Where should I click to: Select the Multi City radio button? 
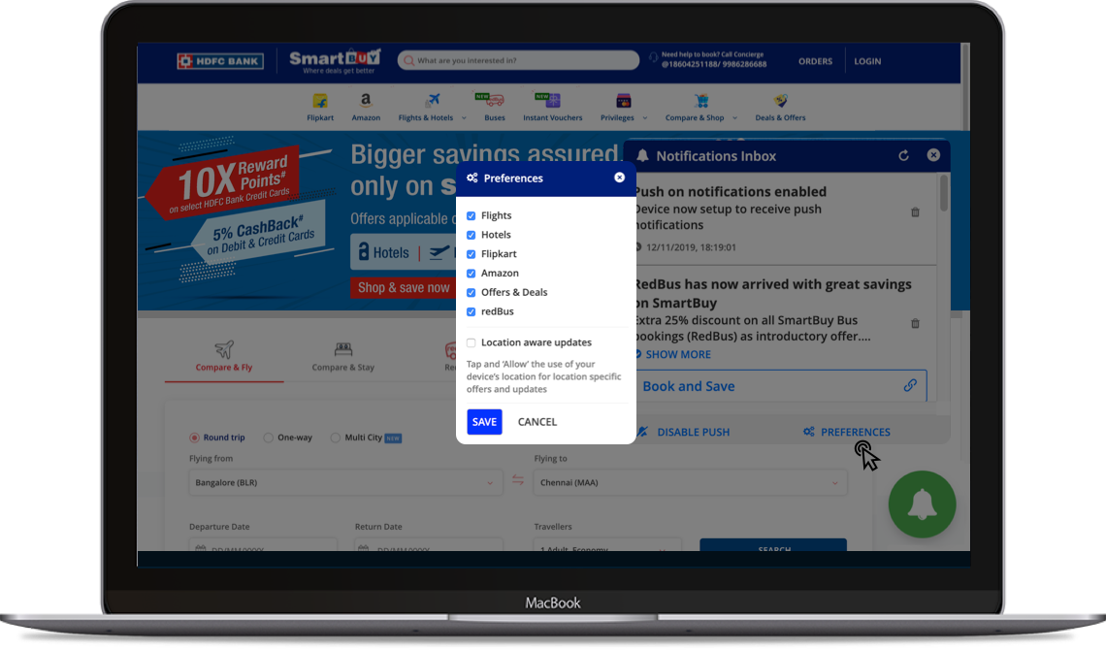[335, 438]
